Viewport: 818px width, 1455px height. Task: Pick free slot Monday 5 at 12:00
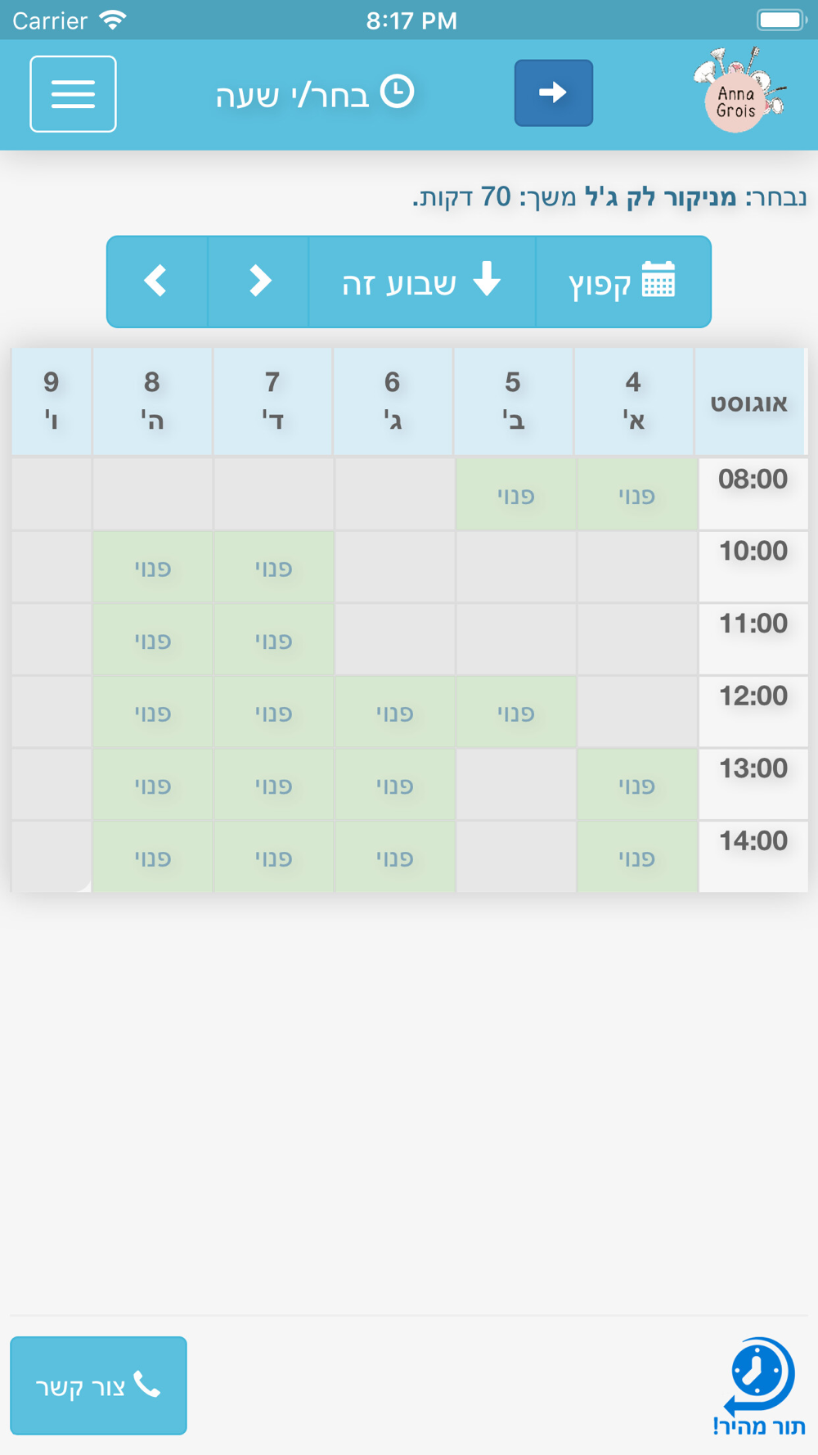click(515, 712)
